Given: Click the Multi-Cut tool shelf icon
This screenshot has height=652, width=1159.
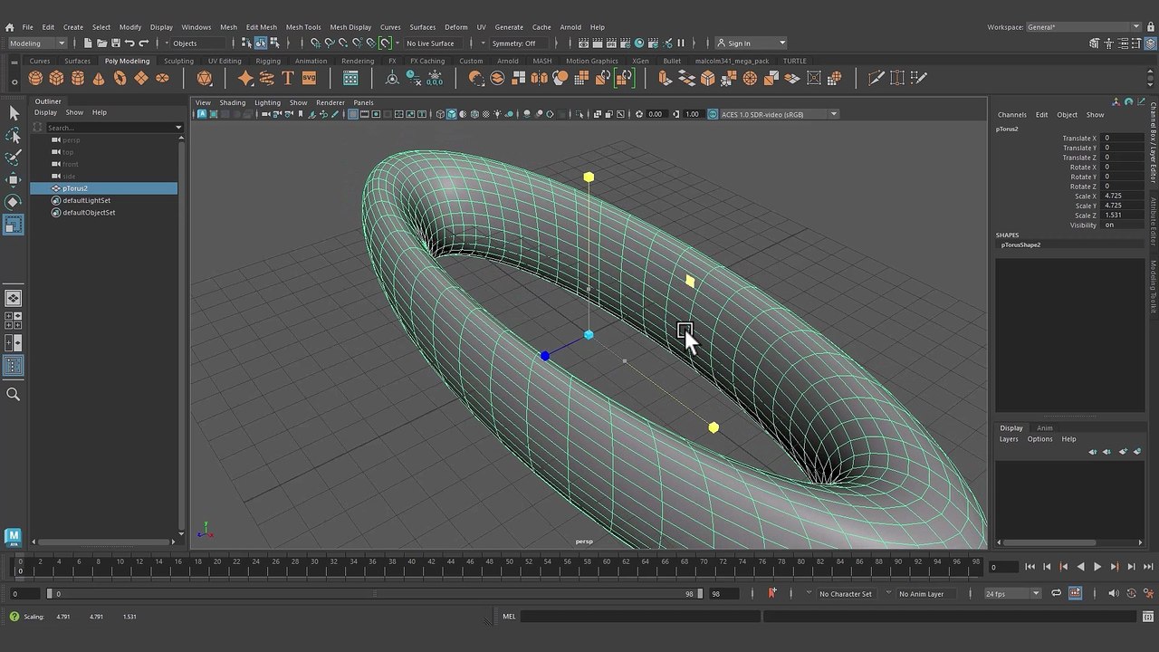Looking at the screenshot, I should click(x=876, y=79).
